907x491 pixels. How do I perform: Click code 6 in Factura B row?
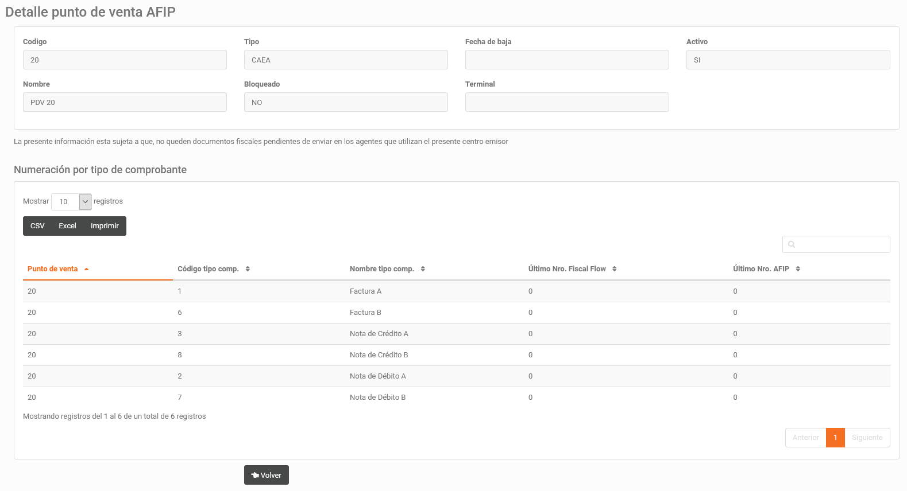click(180, 313)
